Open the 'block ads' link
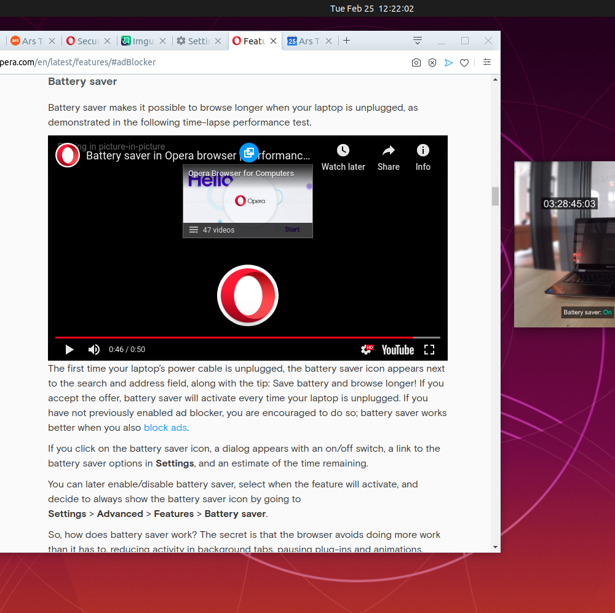Screen dimensions: 615x613 tap(165, 427)
